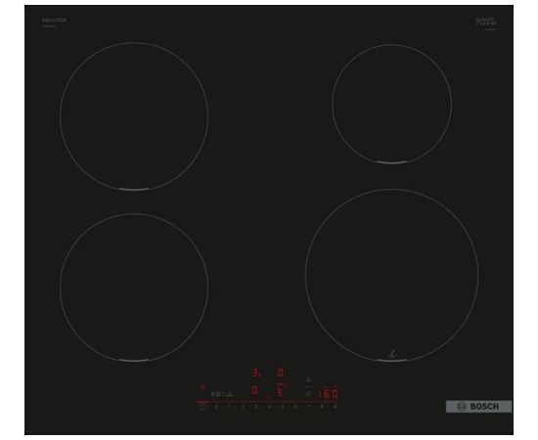The image size is (538, 440).
Task: Select the rear-left zone display showing 3
Action: point(256,373)
